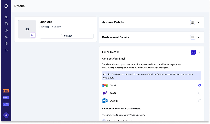Click the Yahoo label text
The width and height of the screenshot is (210, 124).
(x=113, y=93)
